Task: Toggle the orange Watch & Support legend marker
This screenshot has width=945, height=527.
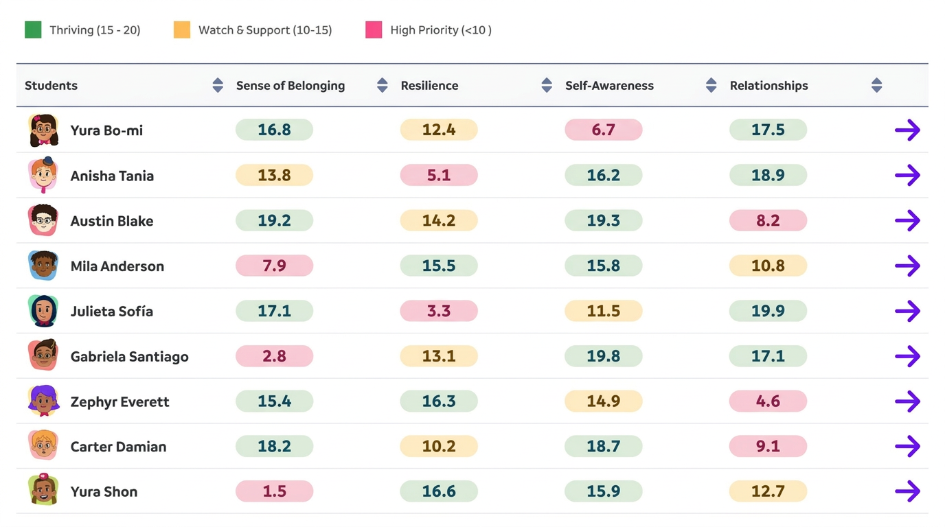Action: pyautogui.click(x=181, y=30)
